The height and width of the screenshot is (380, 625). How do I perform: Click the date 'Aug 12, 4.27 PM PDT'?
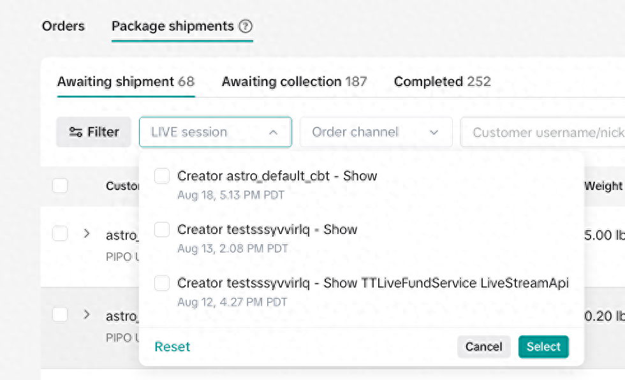pyautogui.click(x=232, y=302)
